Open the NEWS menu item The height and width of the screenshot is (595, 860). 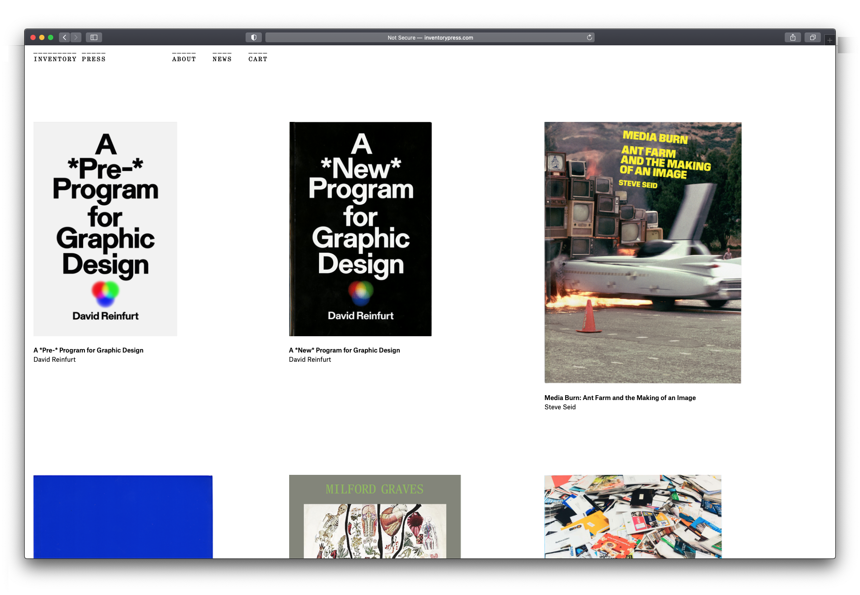(222, 59)
